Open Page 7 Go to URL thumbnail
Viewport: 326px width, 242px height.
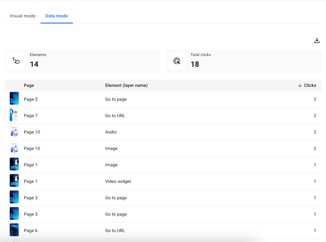tap(14, 116)
